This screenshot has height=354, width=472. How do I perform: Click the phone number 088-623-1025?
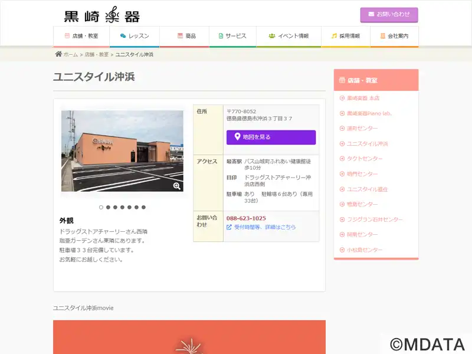pos(246,218)
